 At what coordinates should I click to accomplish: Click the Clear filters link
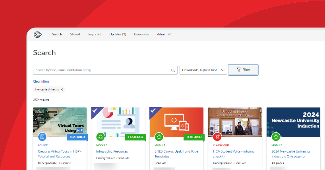click(41, 81)
